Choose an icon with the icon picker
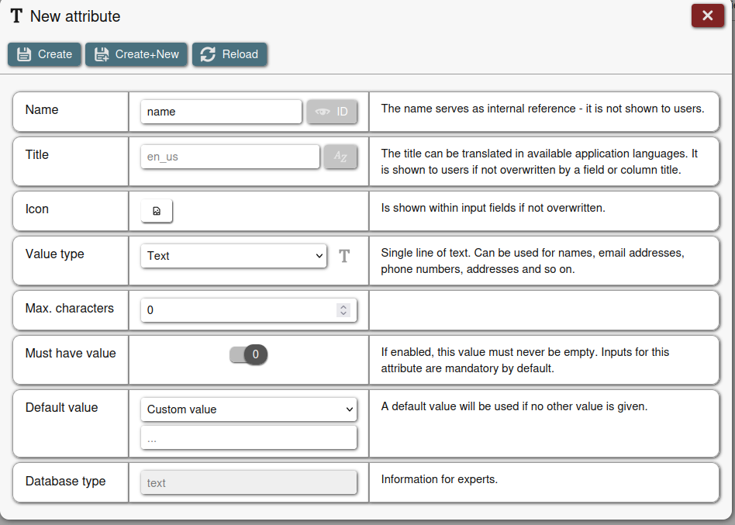The image size is (735, 525). coord(157,211)
